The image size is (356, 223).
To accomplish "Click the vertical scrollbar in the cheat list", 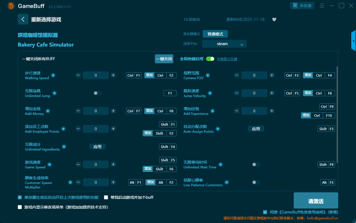I will coord(337,114).
